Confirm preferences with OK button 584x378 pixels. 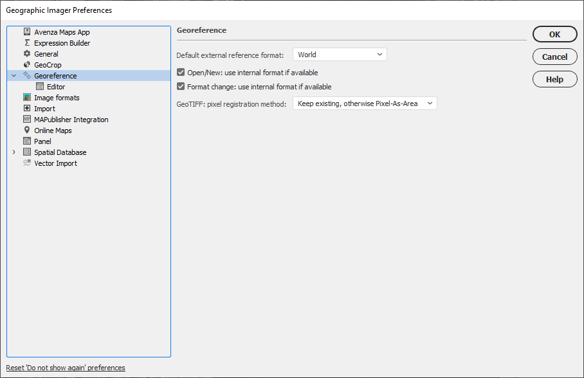[554, 34]
